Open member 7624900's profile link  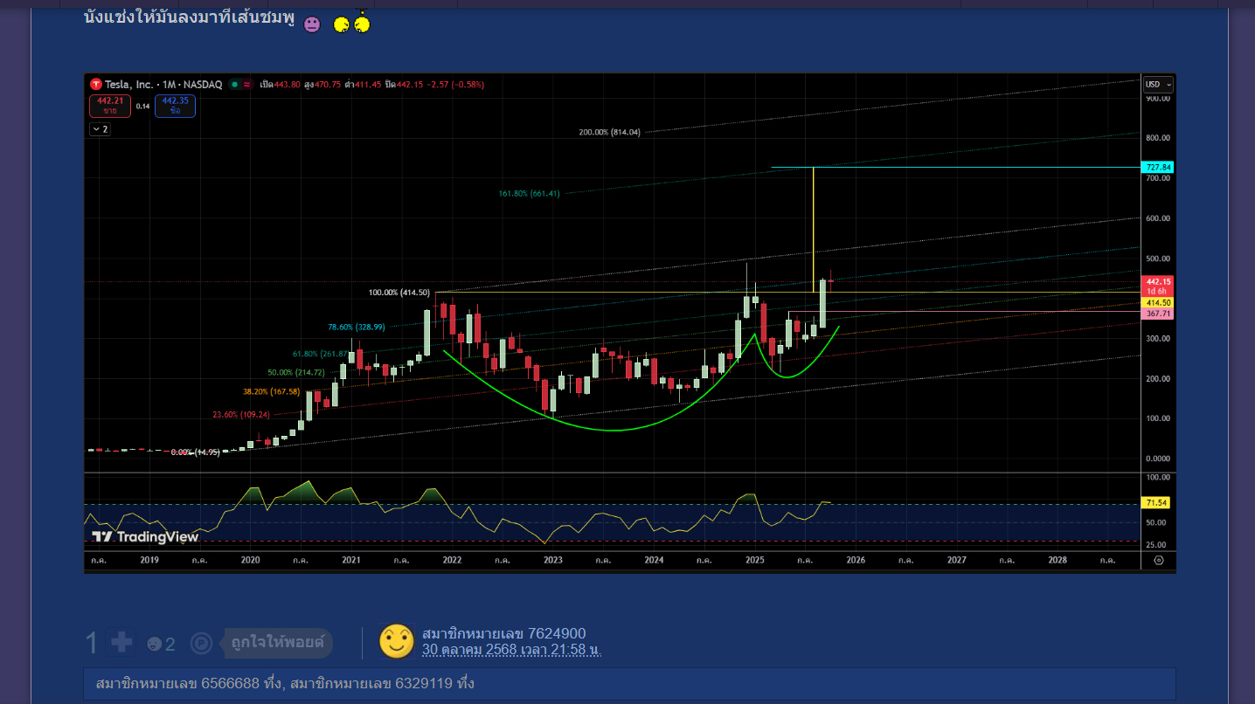[504, 633]
